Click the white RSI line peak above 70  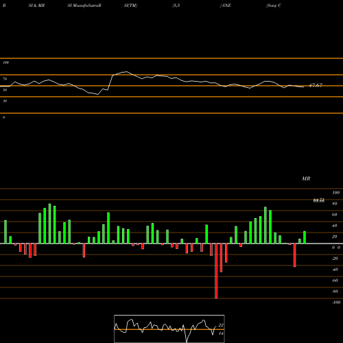click(126, 72)
